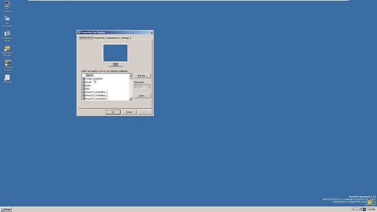
Task: Click the image icon beside lake entry
Action: coord(84,89)
